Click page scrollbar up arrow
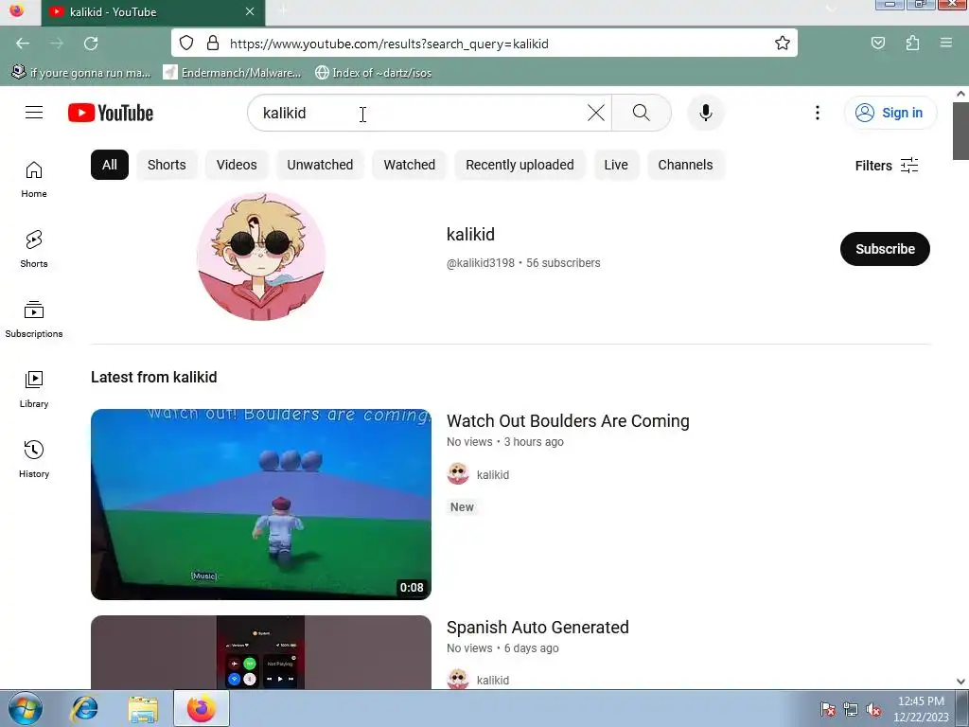969x727 pixels. (960, 94)
